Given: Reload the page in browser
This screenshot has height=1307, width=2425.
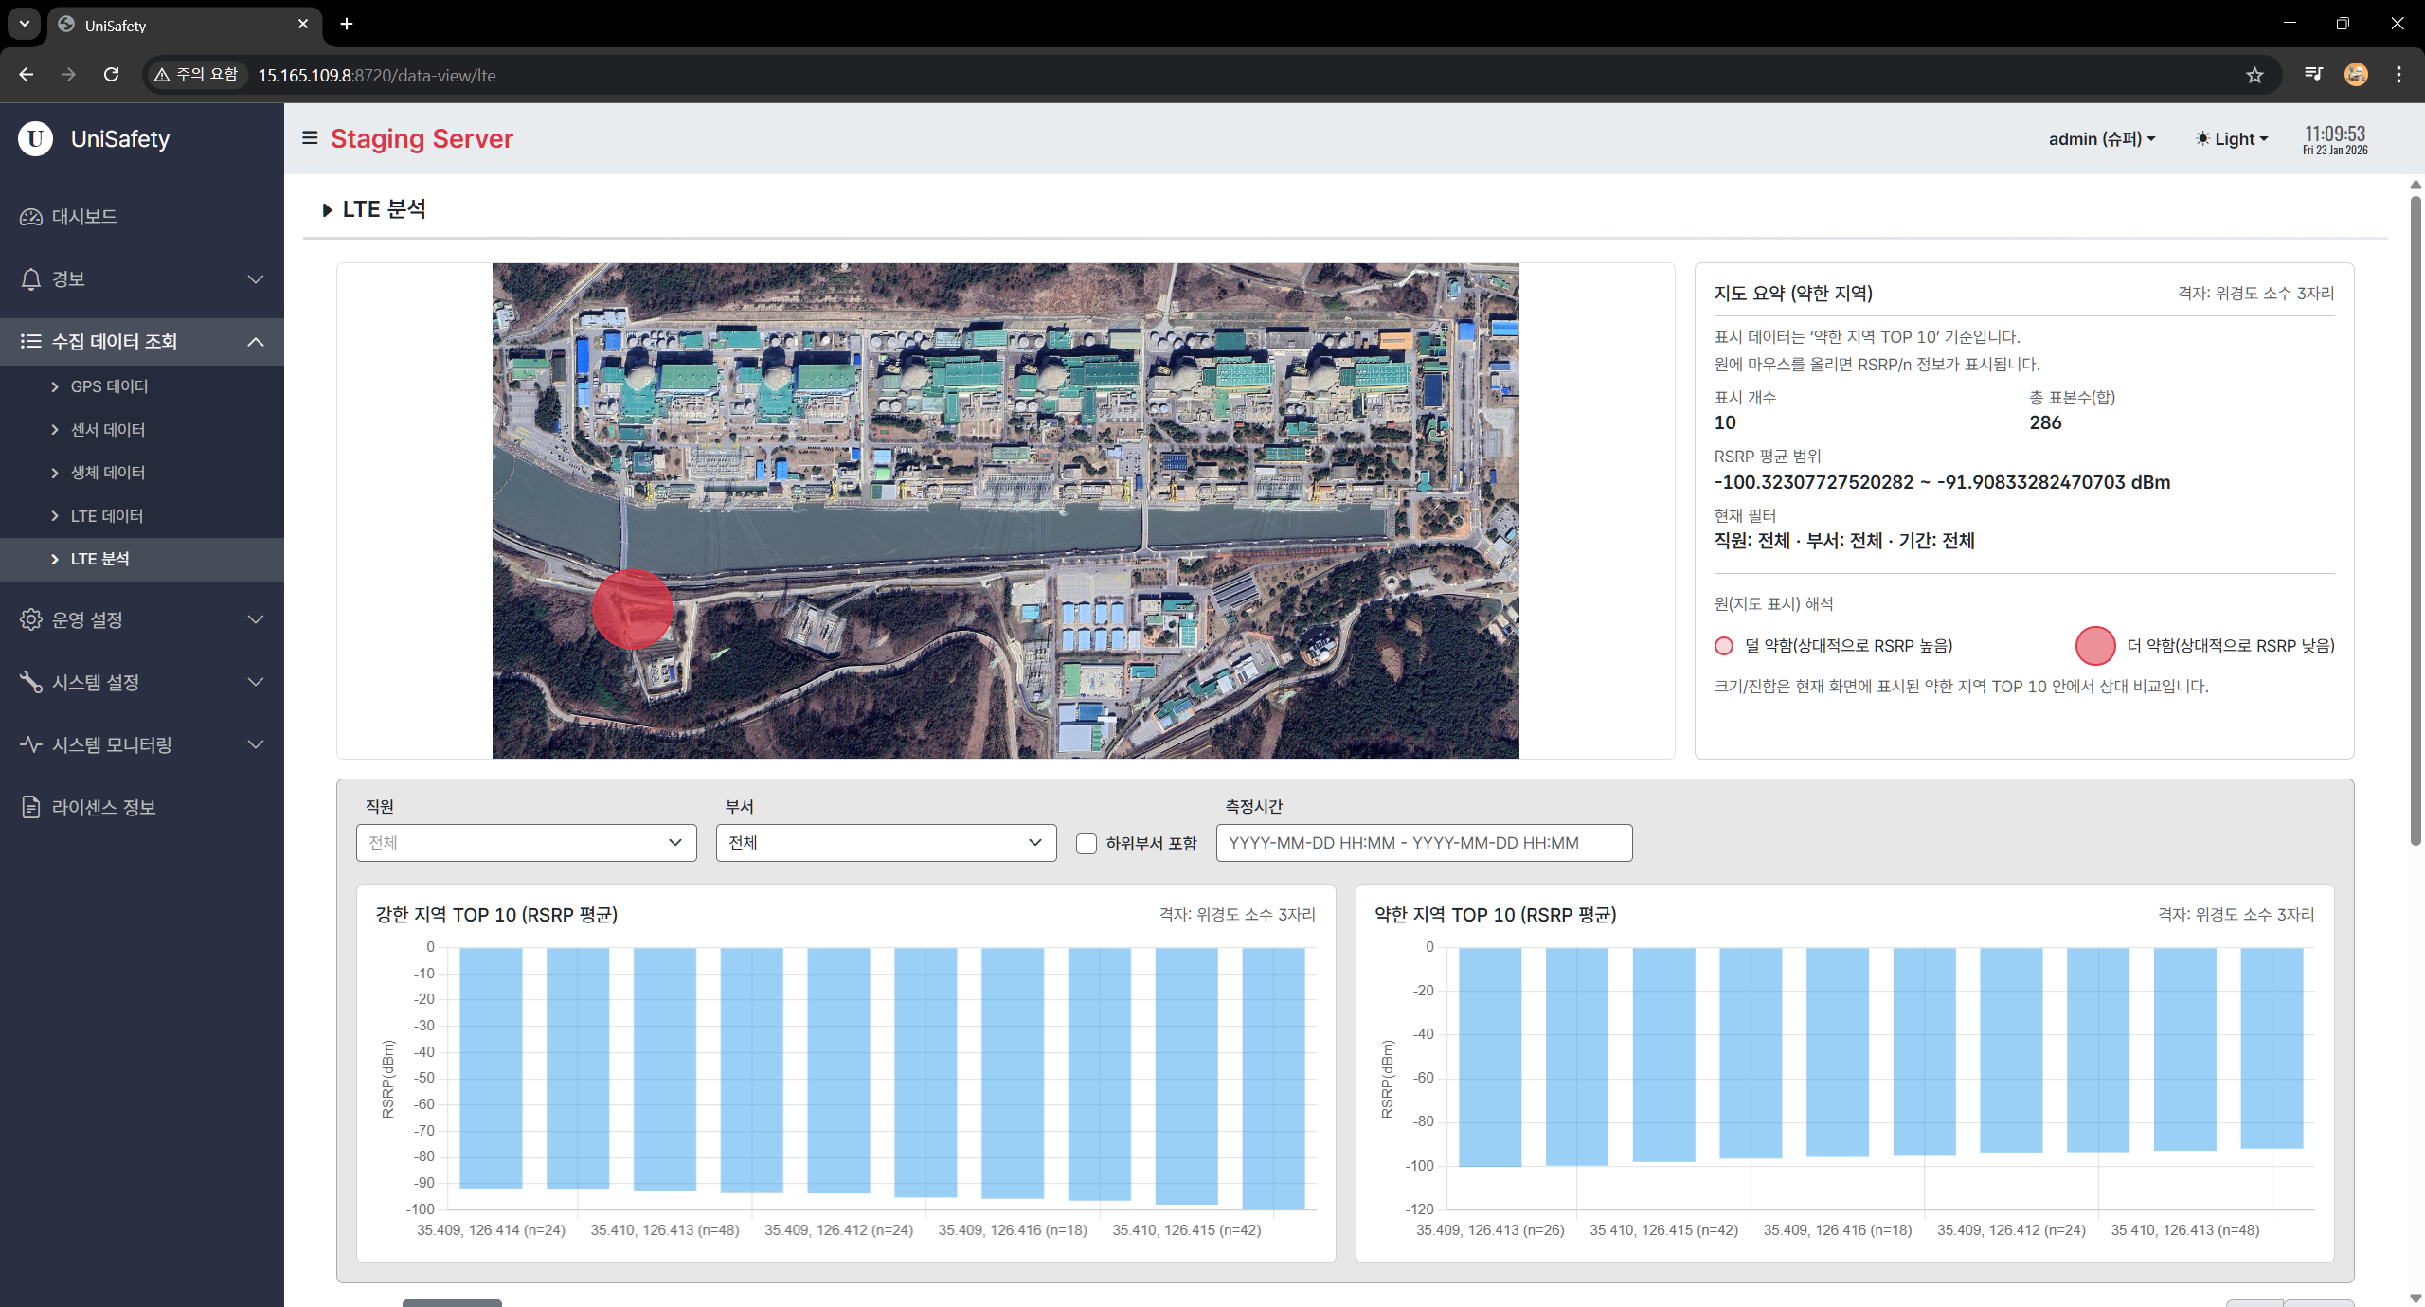Looking at the screenshot, I should pos(111,75).
